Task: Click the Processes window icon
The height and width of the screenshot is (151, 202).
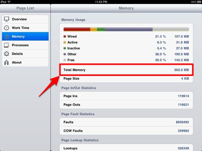Action: pos(6,45)
